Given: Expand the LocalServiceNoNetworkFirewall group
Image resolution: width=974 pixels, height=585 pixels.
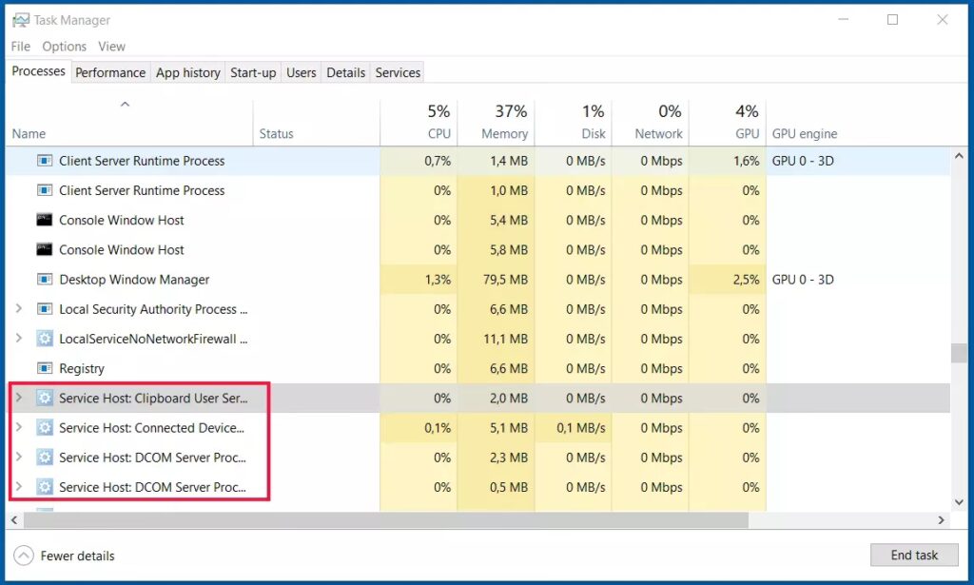Looking at the screenshot, I should [19, 339].
